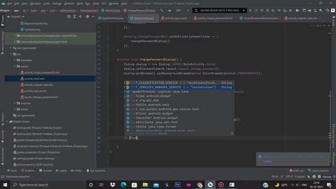Toggle the Build Variants side tab

tap(2, 156)
